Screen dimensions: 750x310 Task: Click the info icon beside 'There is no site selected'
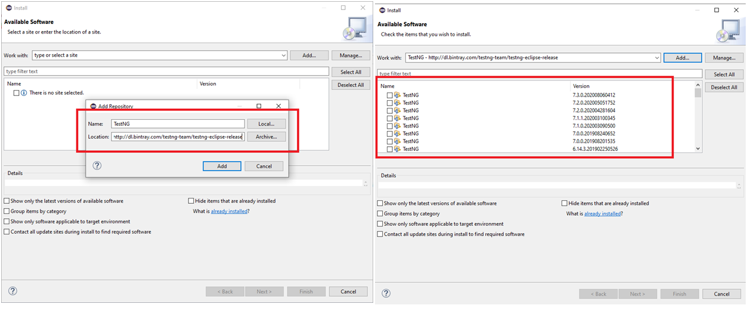coord(24,93)
